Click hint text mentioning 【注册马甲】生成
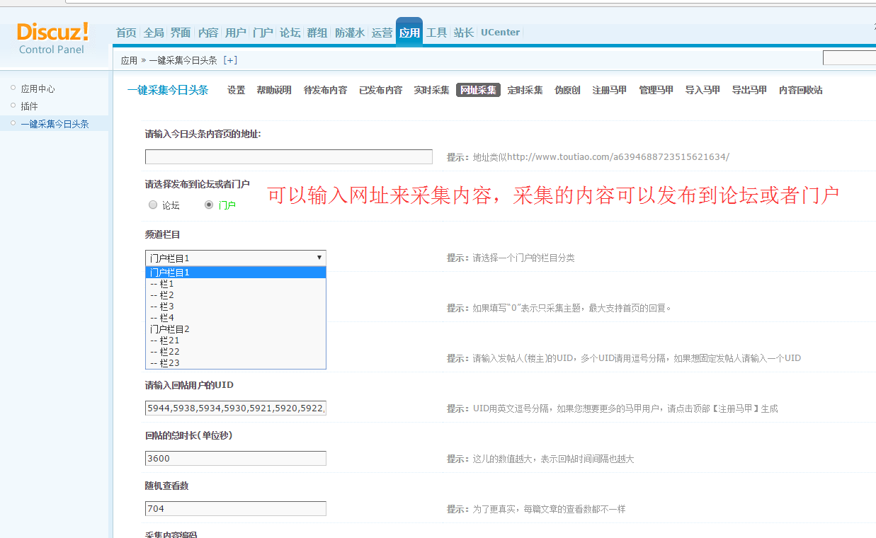The height and width of the screenshot is (538, 876). (612, 409)
